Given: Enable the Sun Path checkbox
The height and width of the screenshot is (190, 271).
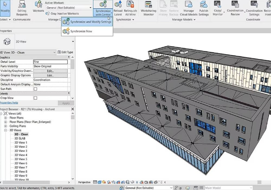Looking at the screenshot, I should (35, 89).
